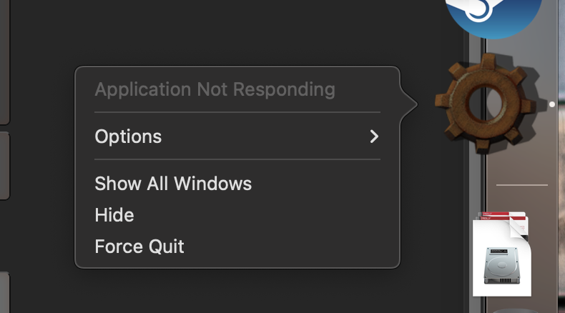Click the Application Not Responding label
Viewport: 565px width, 313px height.
coord(215,89)
